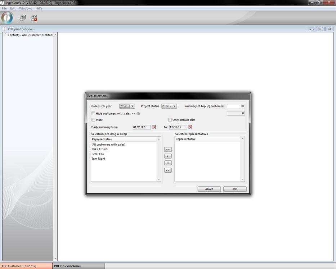This screenshot has height=269, width=336.
Task: Click the round ingenious logo button
Action: pyautogui.click(x=7, y=18)
